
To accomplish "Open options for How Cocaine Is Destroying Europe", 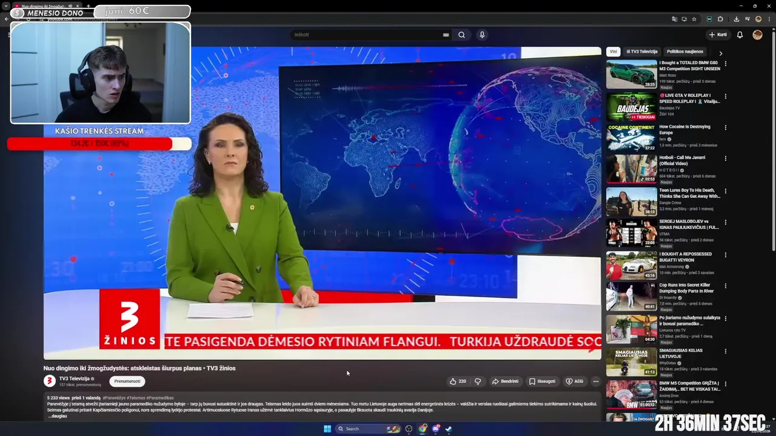I will (725, 127).
